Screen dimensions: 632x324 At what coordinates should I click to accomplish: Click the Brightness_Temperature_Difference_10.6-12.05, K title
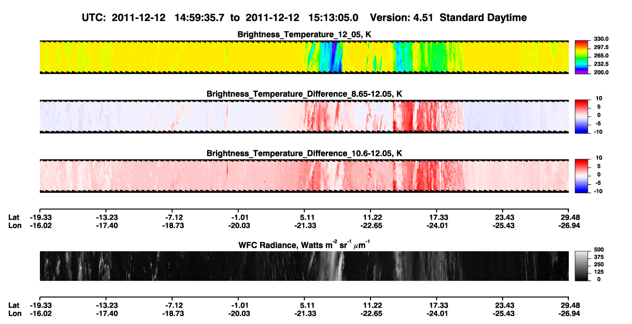(x=304, y=153)
